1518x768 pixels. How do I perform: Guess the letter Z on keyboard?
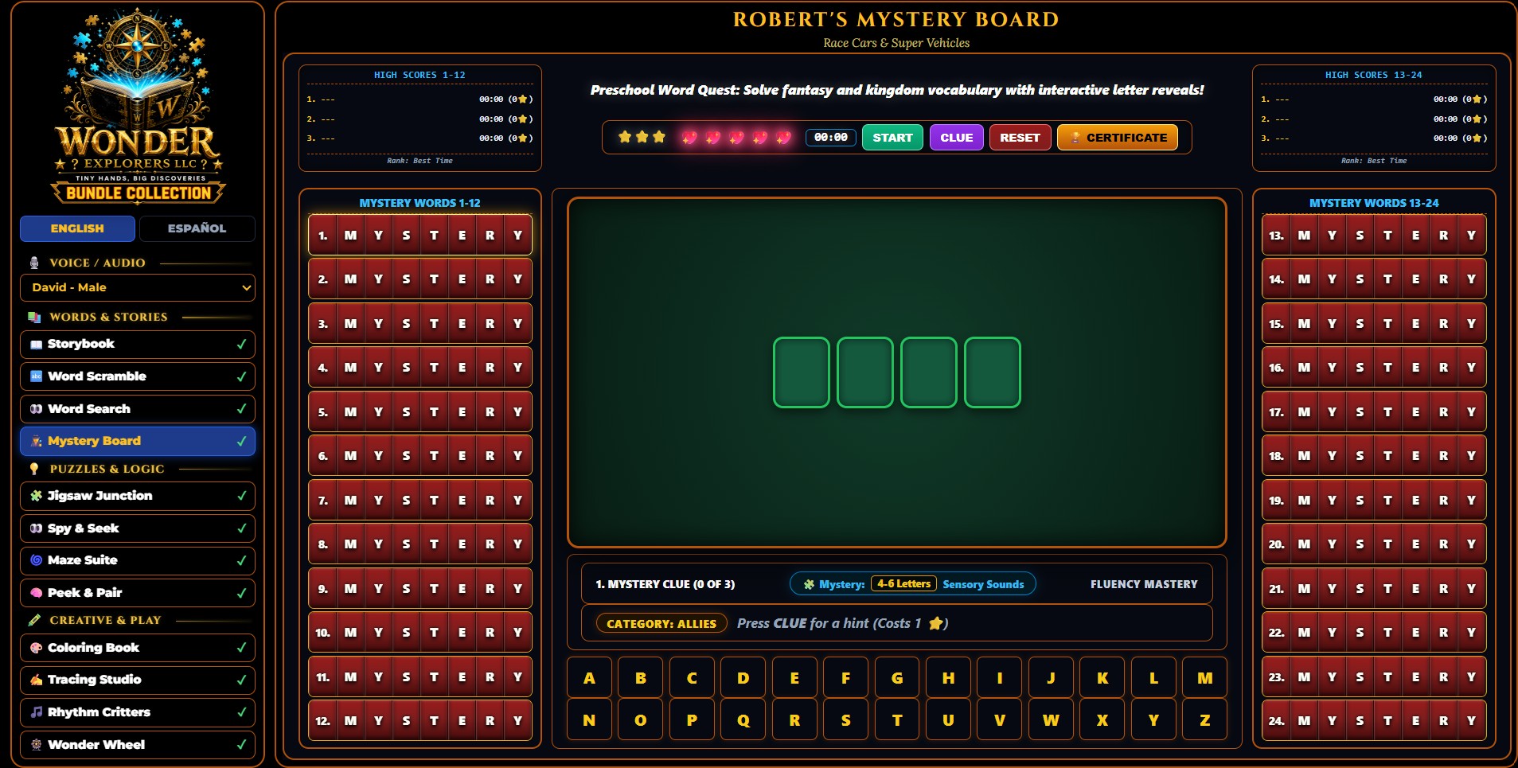click(x=1204, y=720)
